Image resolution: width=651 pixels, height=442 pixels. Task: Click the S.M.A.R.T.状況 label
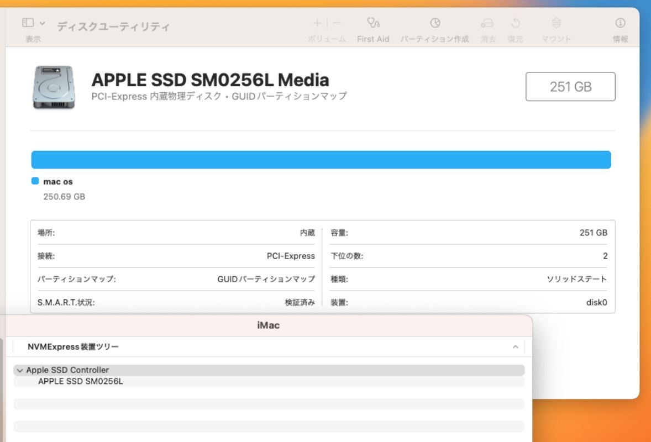tap(66, 303)
